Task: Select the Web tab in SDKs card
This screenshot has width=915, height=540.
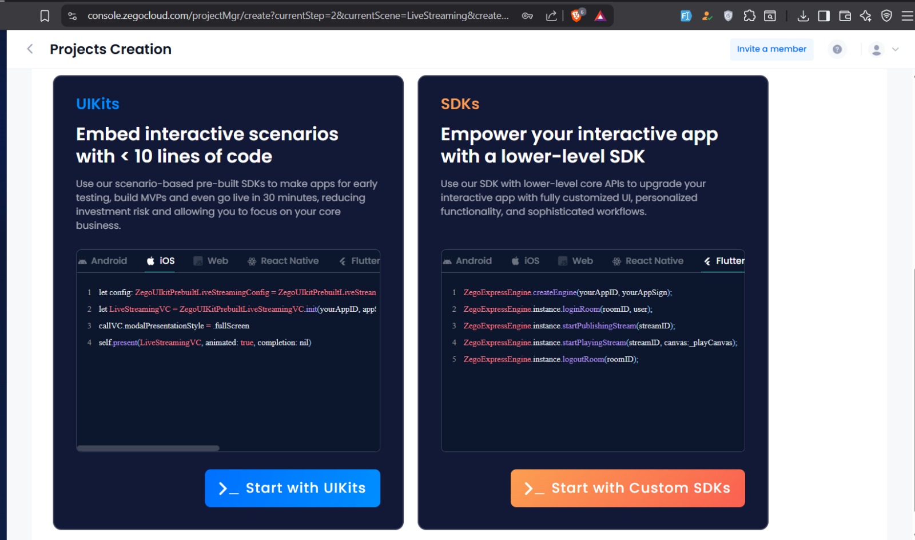Action: coord(576,261)
